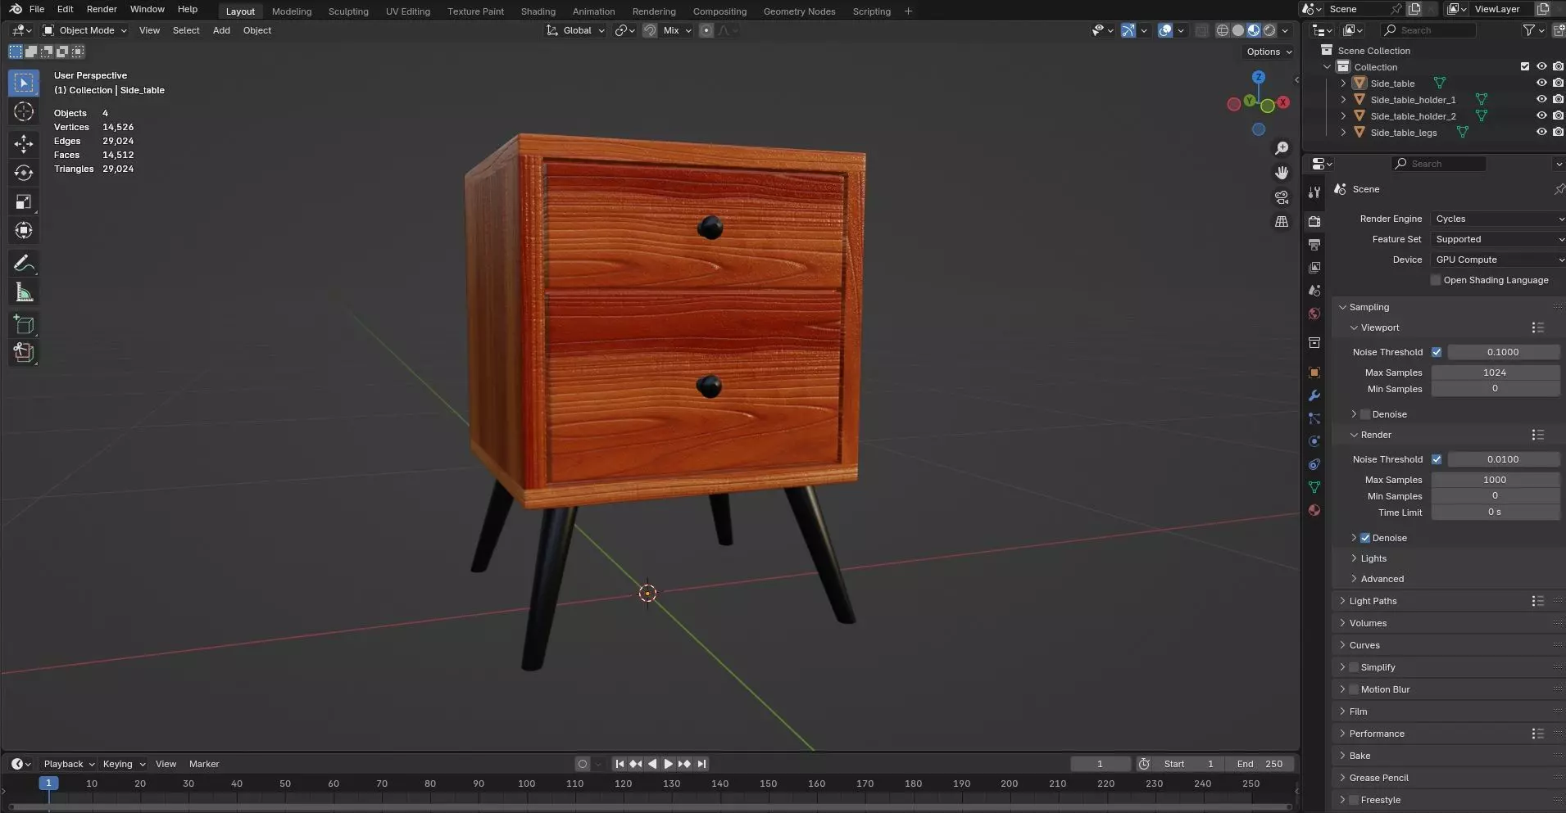Open the File menu
The height and width of the screenshot is (813, 1566).
click(37, 9)
